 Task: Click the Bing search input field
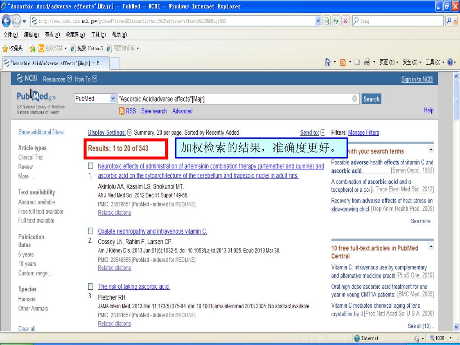tap(398, 21)
